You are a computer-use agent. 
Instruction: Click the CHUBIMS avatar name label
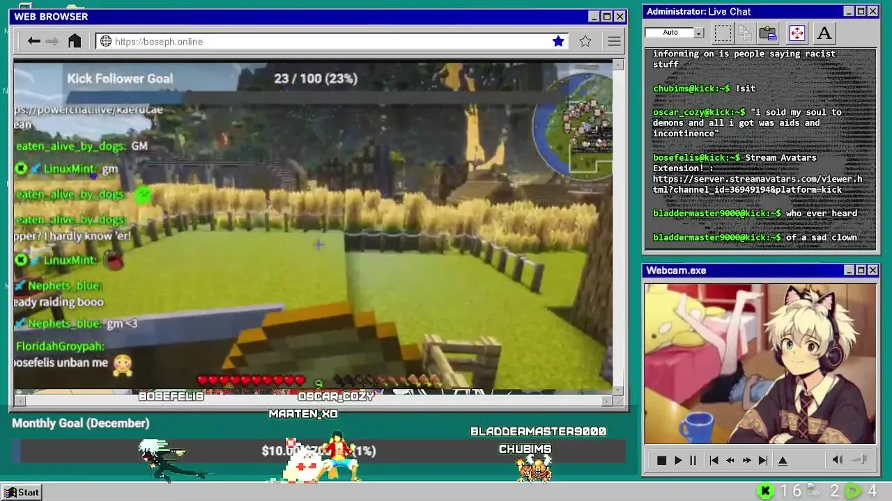pyautogui.click(x=525, y=449)
